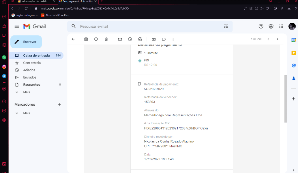Open Opera sidebar settings gear

[4, 120]
